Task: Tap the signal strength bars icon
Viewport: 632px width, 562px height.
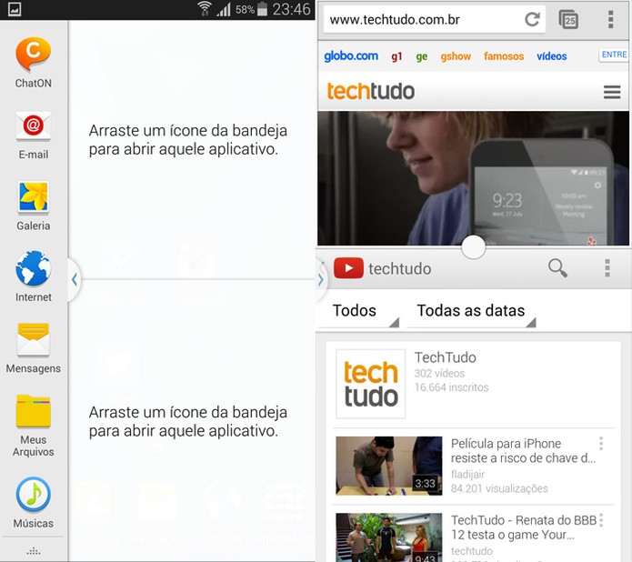Action: point(224,9)
